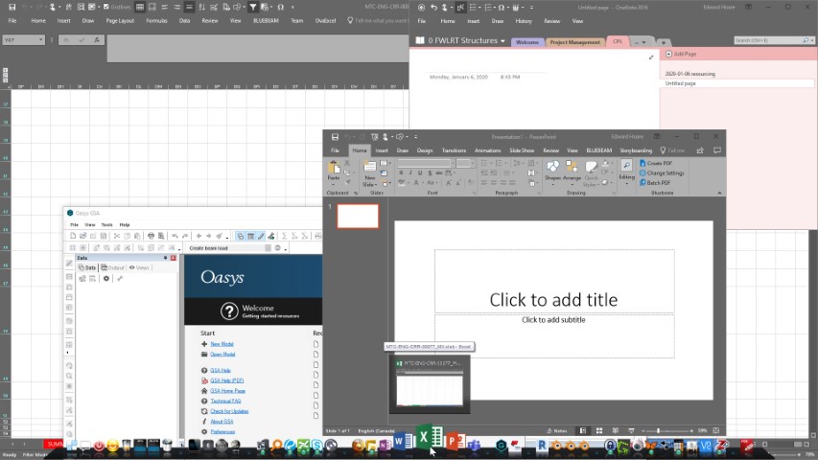Toggle Notes pane in PowerPoint status bar
This screenshot has height=460, width=818.
pyautogui.click(x=558, y=431)
